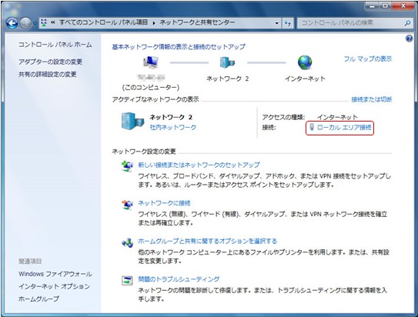Click the コントロール パネルの検索 search field

[x=351, y=23]
